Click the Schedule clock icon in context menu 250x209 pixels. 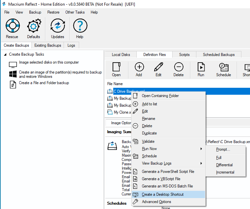click(x=135, y=156)
